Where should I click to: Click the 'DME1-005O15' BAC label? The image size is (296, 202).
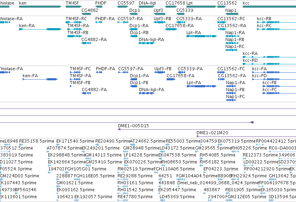[x=133, y=126]
